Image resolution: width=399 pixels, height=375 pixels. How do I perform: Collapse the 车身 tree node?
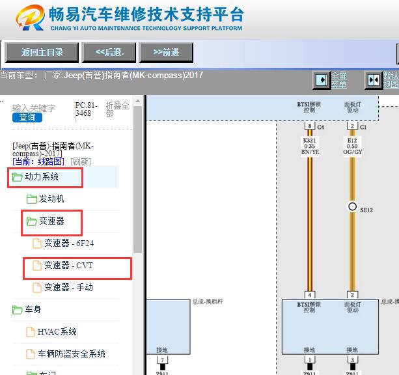pos(33,310)
